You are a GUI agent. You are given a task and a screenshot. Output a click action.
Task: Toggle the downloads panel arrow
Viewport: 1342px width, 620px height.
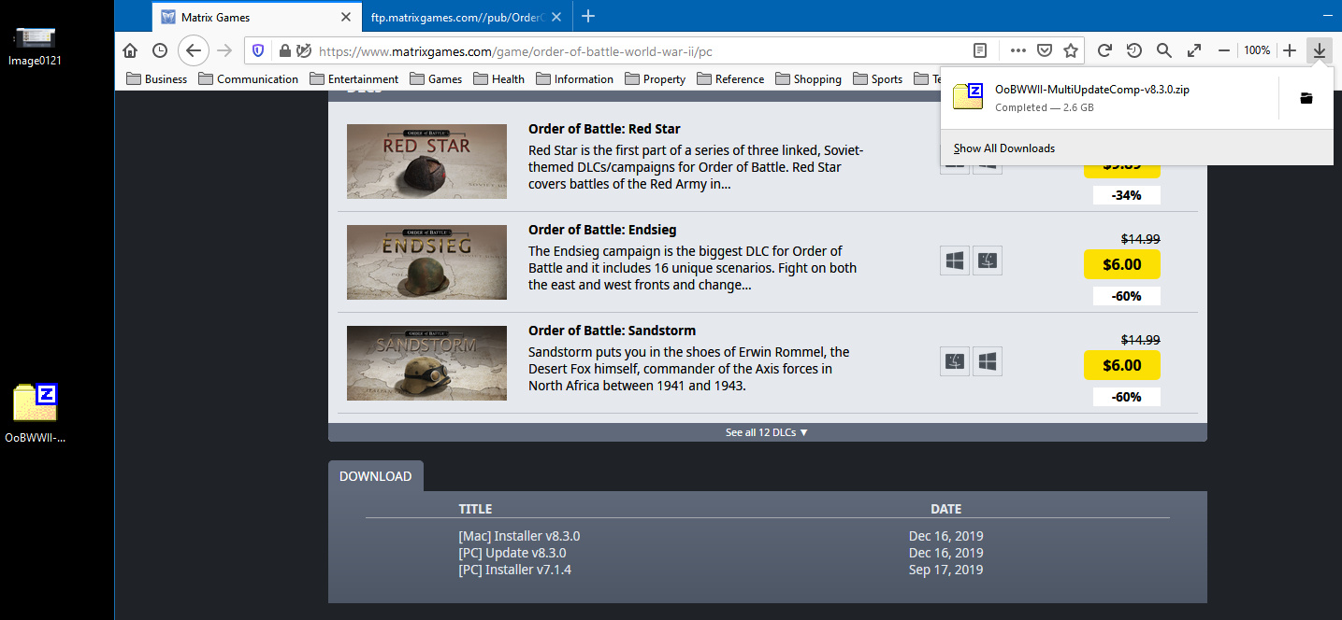point(1320,50)
